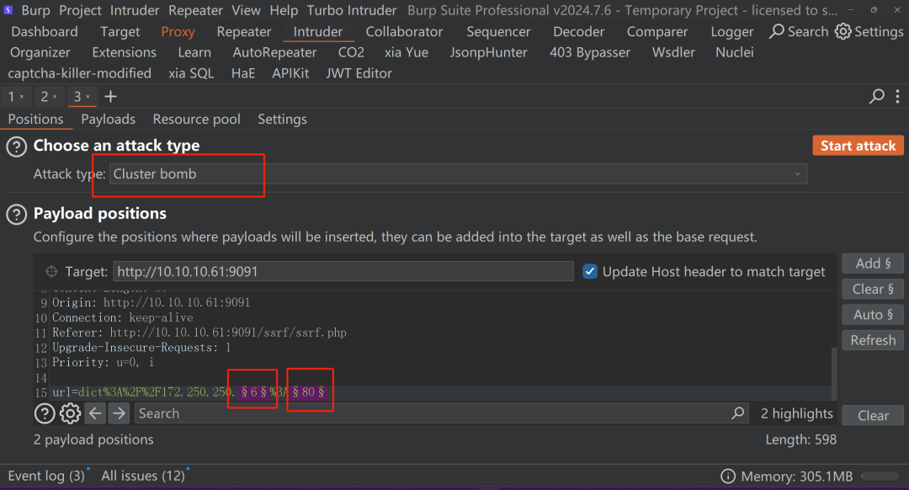
Task: Open the Turbo Intruder menu
Action: 351,10
